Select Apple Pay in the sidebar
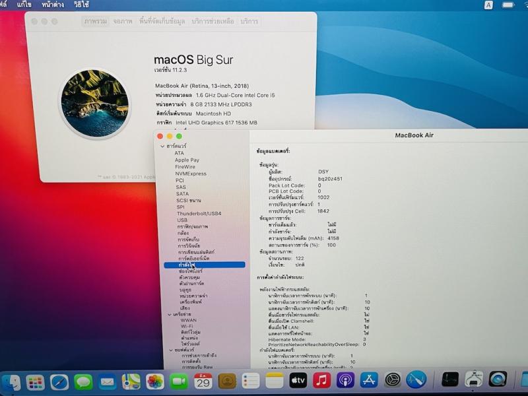This screenshot has height=396, width=528. pyautogui.click(x=187, y=160)
